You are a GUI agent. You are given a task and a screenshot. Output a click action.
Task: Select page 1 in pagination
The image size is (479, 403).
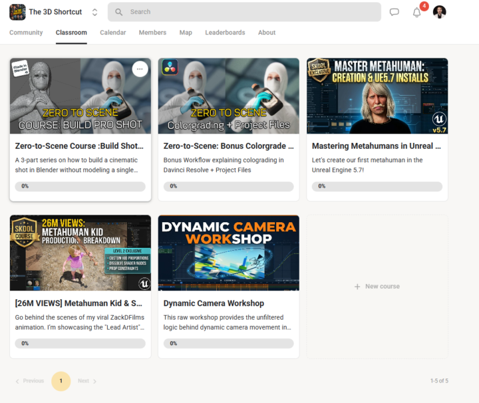click(61, 381)
